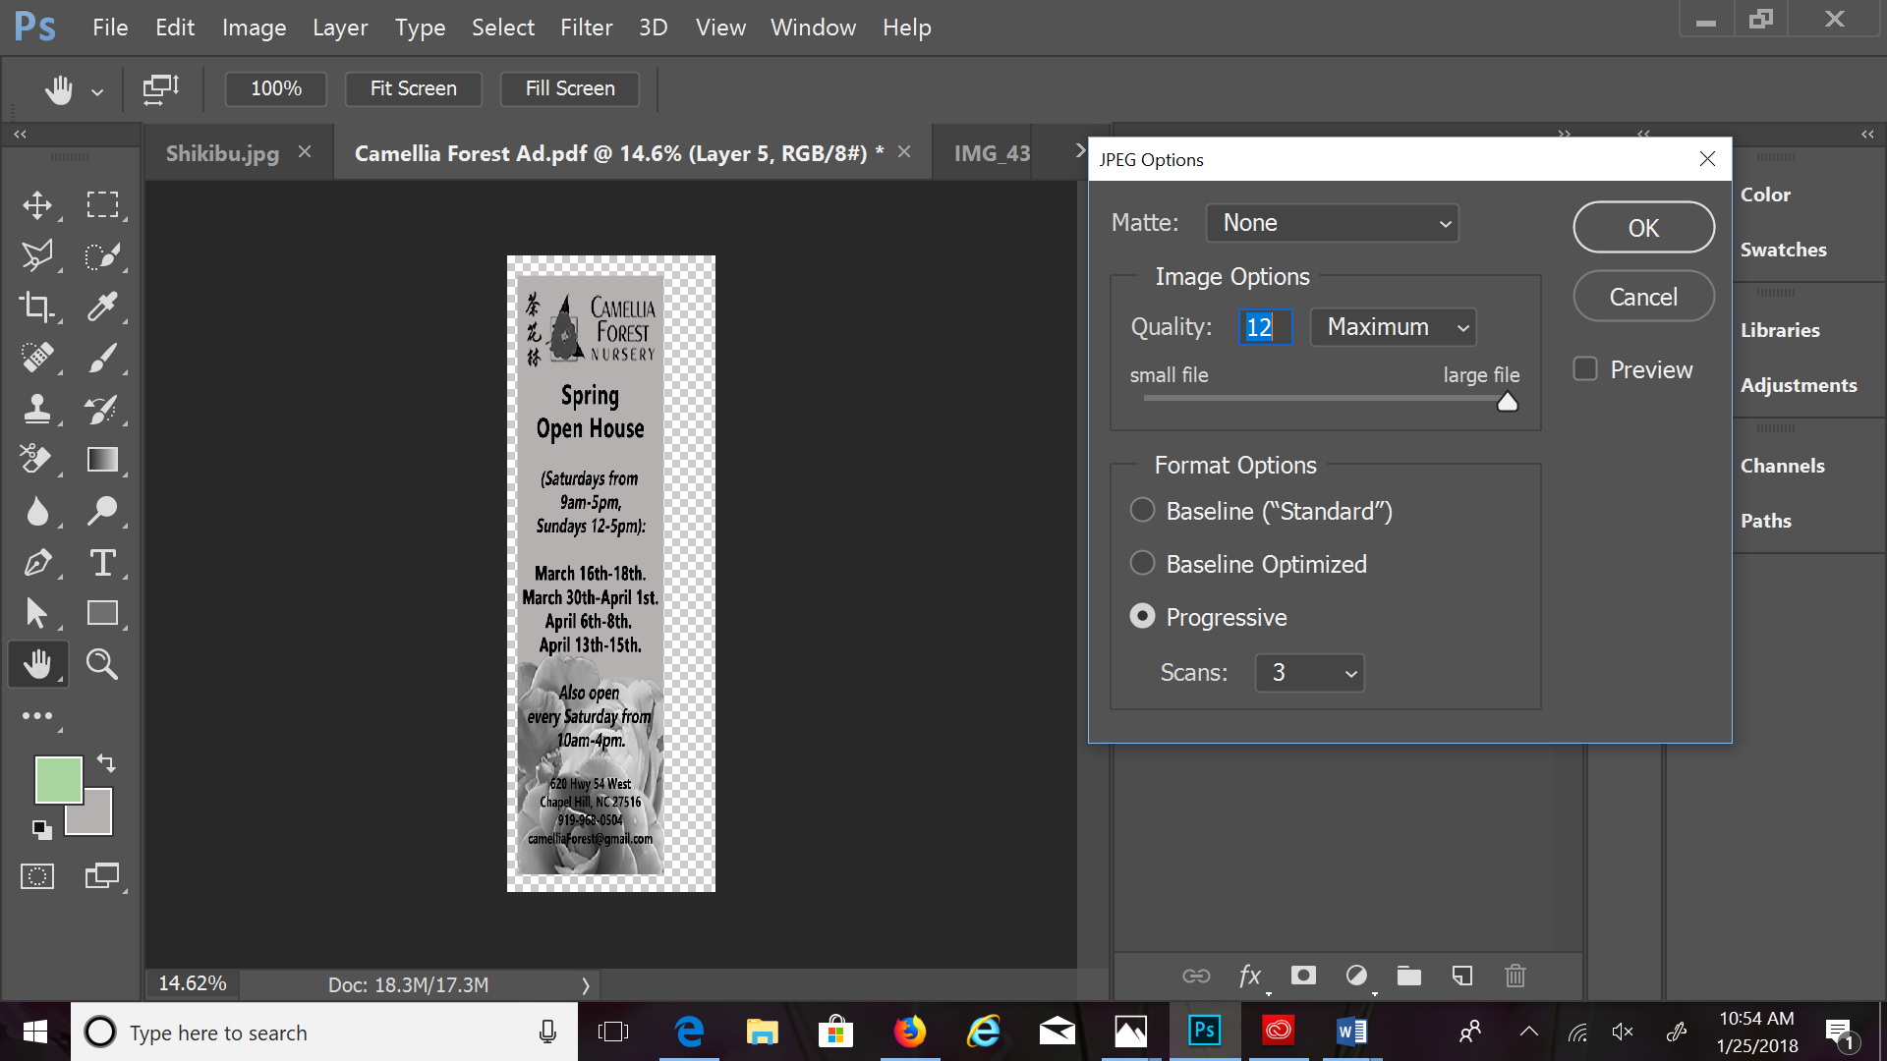
Task: Add a layer mask
Action: click(x=1303, y=976)
